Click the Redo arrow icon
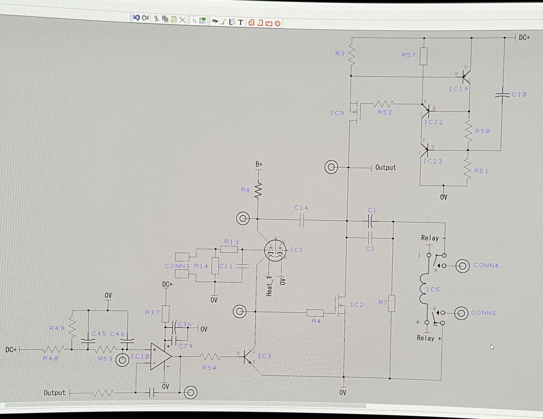 coord(145,18)
